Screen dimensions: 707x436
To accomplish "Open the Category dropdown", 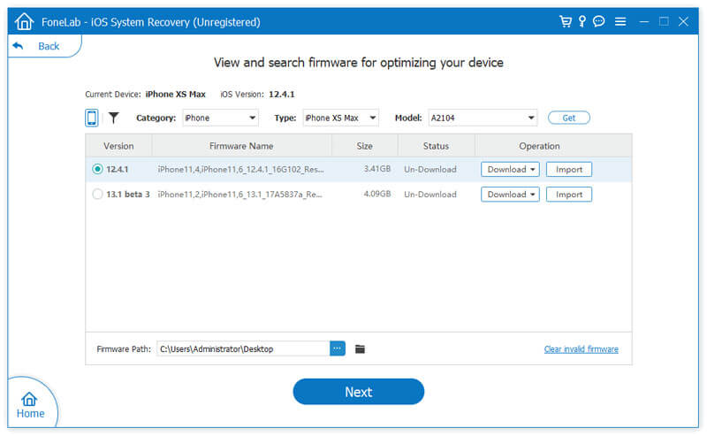I will 220,118.
